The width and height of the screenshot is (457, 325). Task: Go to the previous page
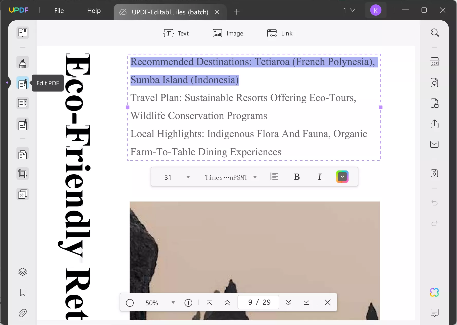click(x=227, y=303)
